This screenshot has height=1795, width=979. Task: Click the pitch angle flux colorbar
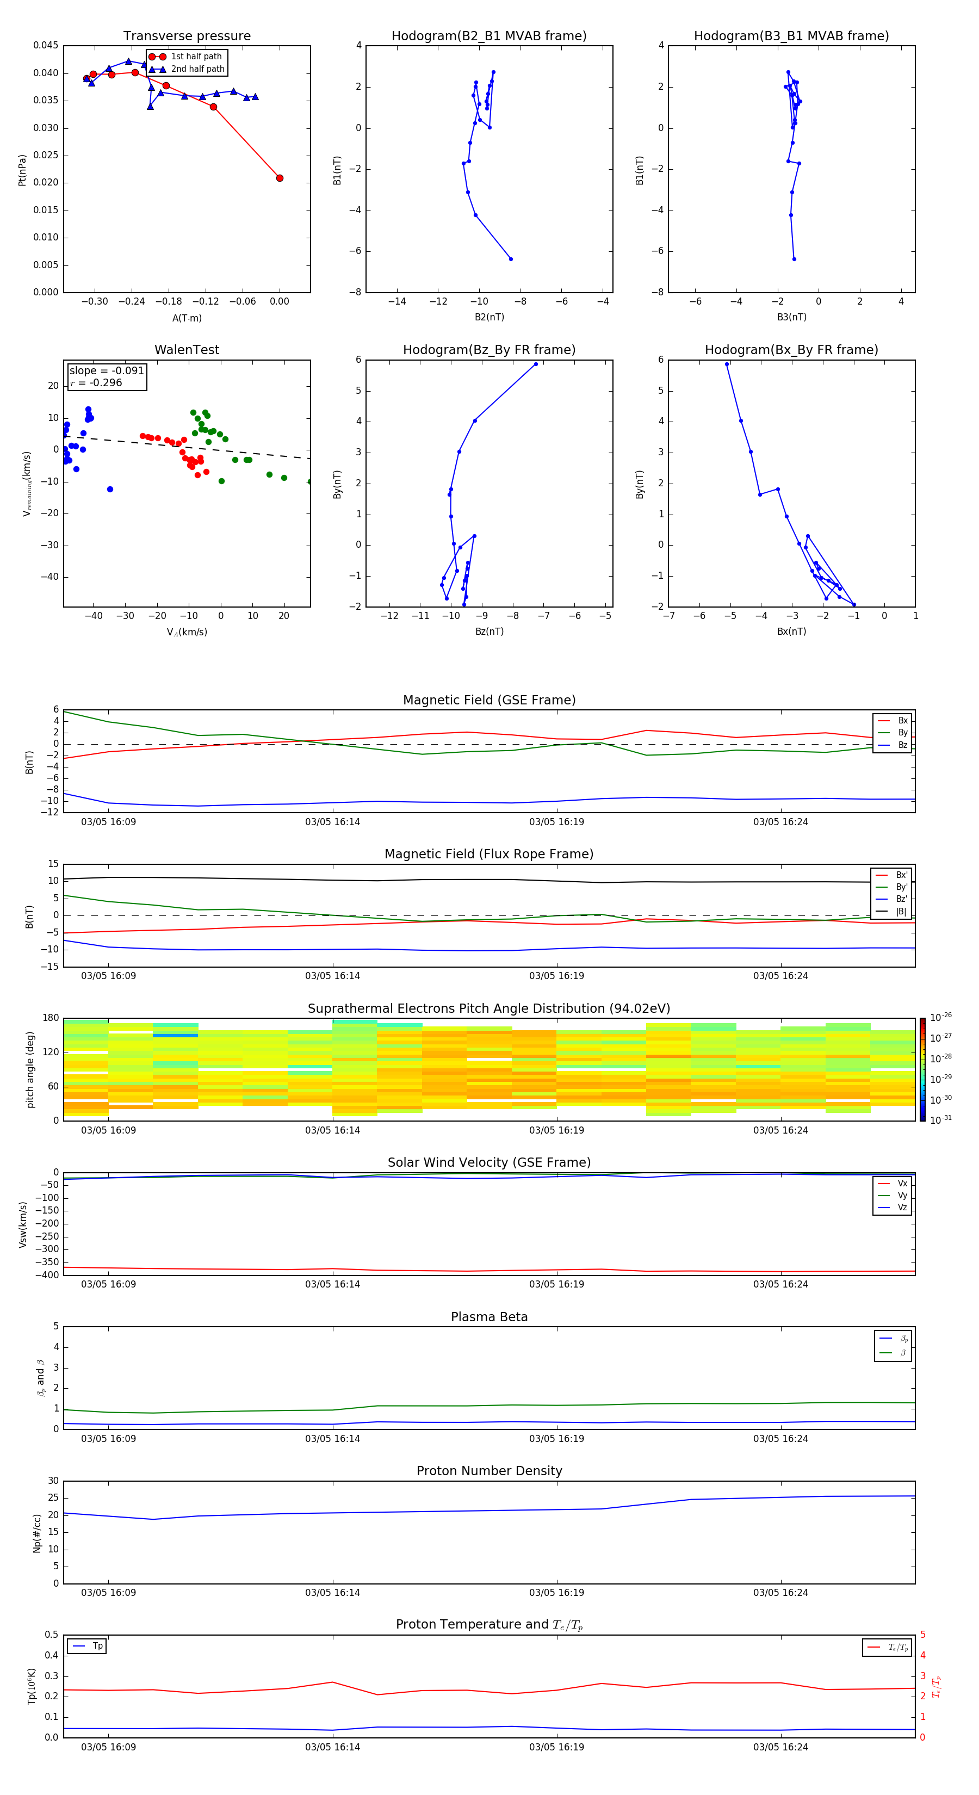point(922,1069)
